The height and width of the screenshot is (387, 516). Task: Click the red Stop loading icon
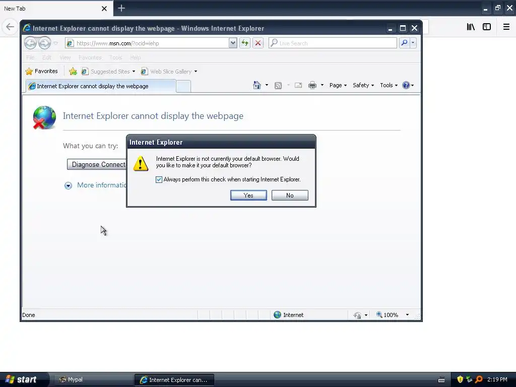pyautogui.click(x=258, y=43)
